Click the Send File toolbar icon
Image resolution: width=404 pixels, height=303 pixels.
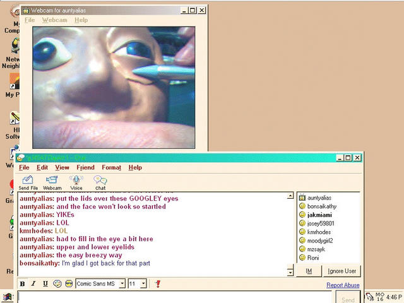coord(28,182)
